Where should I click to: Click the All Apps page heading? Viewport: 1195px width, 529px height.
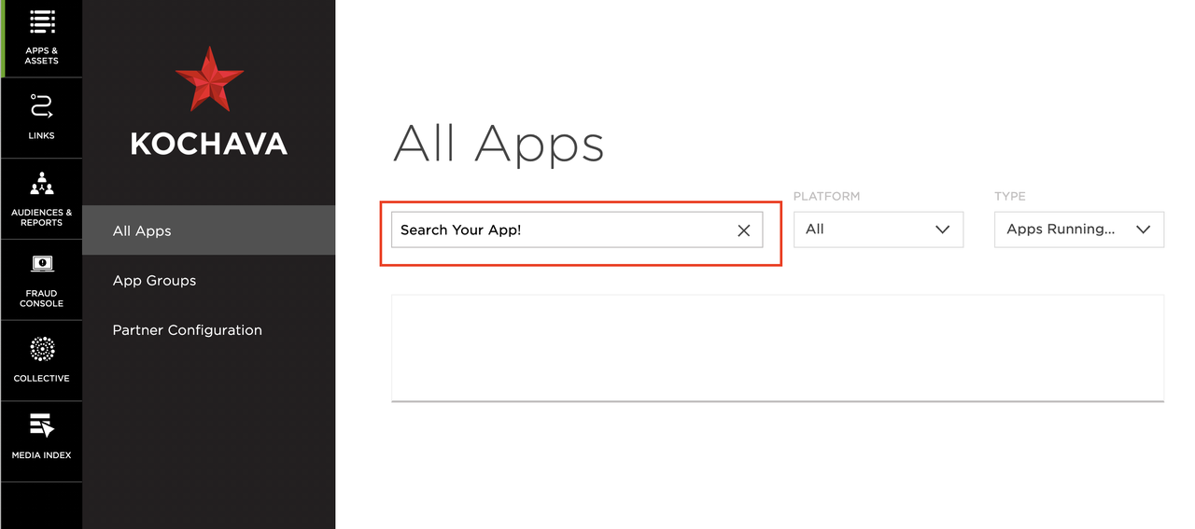click(x=499, y=145)
